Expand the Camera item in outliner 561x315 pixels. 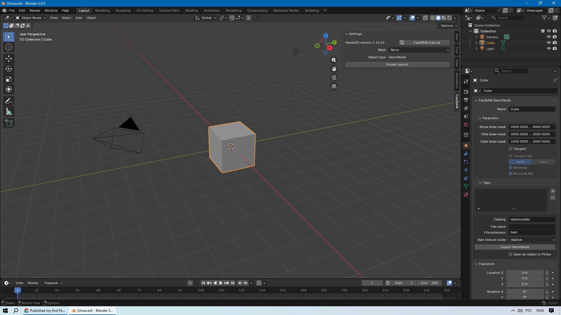[x=476, y=37]
